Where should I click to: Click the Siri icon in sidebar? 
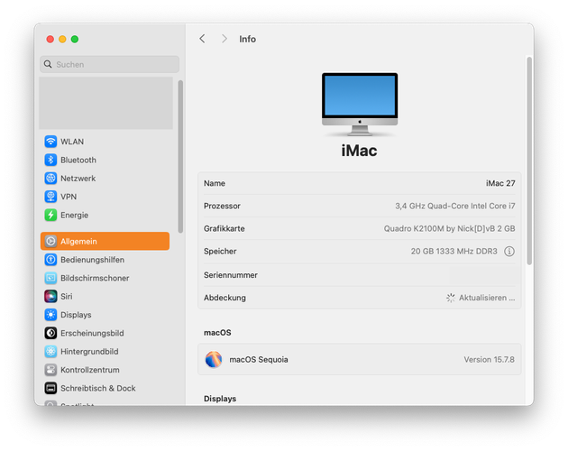tap(50, 296)
